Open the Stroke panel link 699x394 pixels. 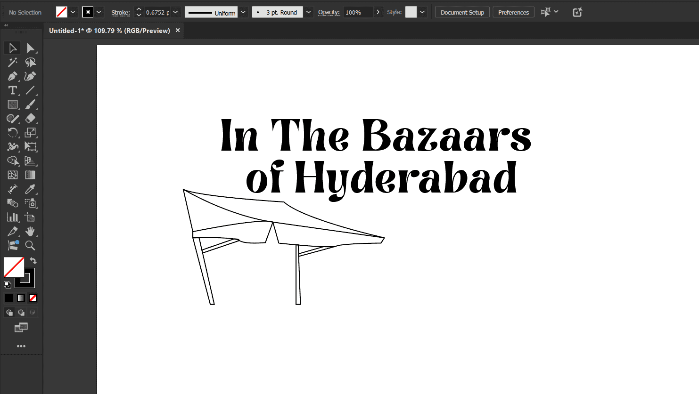[120, 13]
